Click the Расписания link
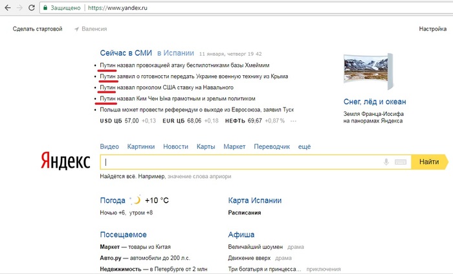This screenshot has height=274, width=453. (245, 212)
